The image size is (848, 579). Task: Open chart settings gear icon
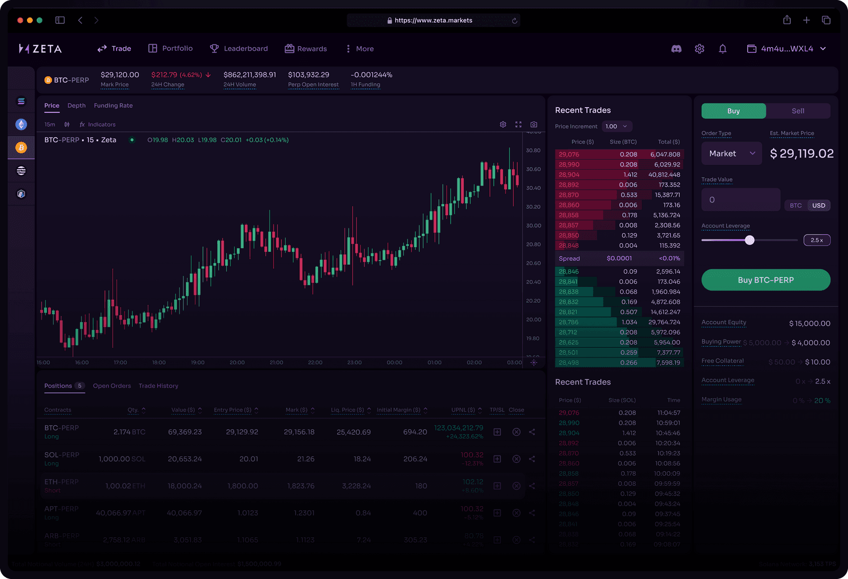(503, 125)
